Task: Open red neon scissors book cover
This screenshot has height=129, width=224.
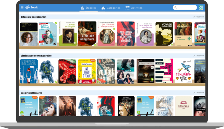Action: point(67,71)
